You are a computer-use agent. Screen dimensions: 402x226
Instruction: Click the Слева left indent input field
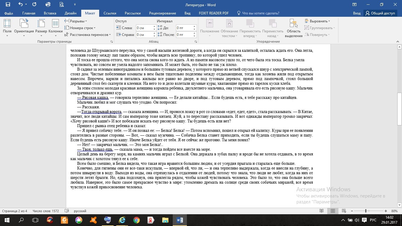(144, 28)
